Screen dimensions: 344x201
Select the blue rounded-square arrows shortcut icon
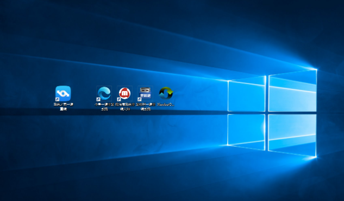(63, 93)
